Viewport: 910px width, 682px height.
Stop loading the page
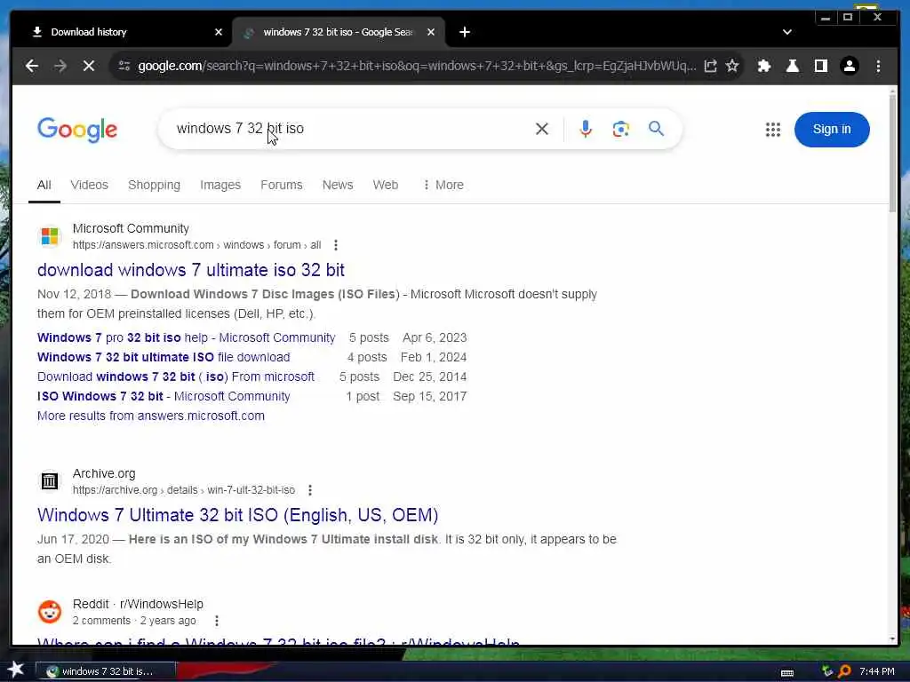pos(89,66)
